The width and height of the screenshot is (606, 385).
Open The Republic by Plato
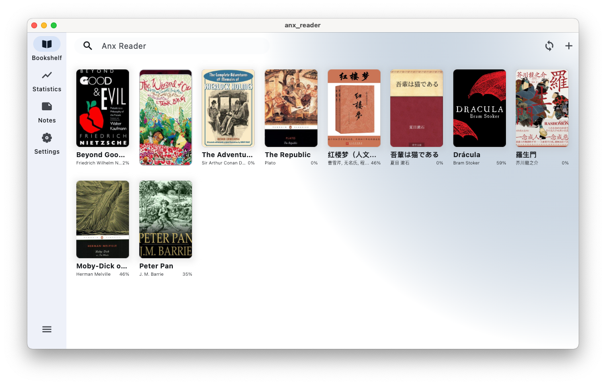click(x=291, y=108)
